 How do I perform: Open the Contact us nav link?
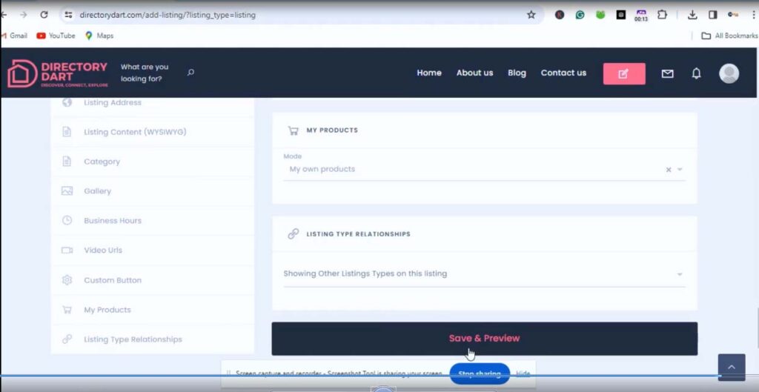563,73
